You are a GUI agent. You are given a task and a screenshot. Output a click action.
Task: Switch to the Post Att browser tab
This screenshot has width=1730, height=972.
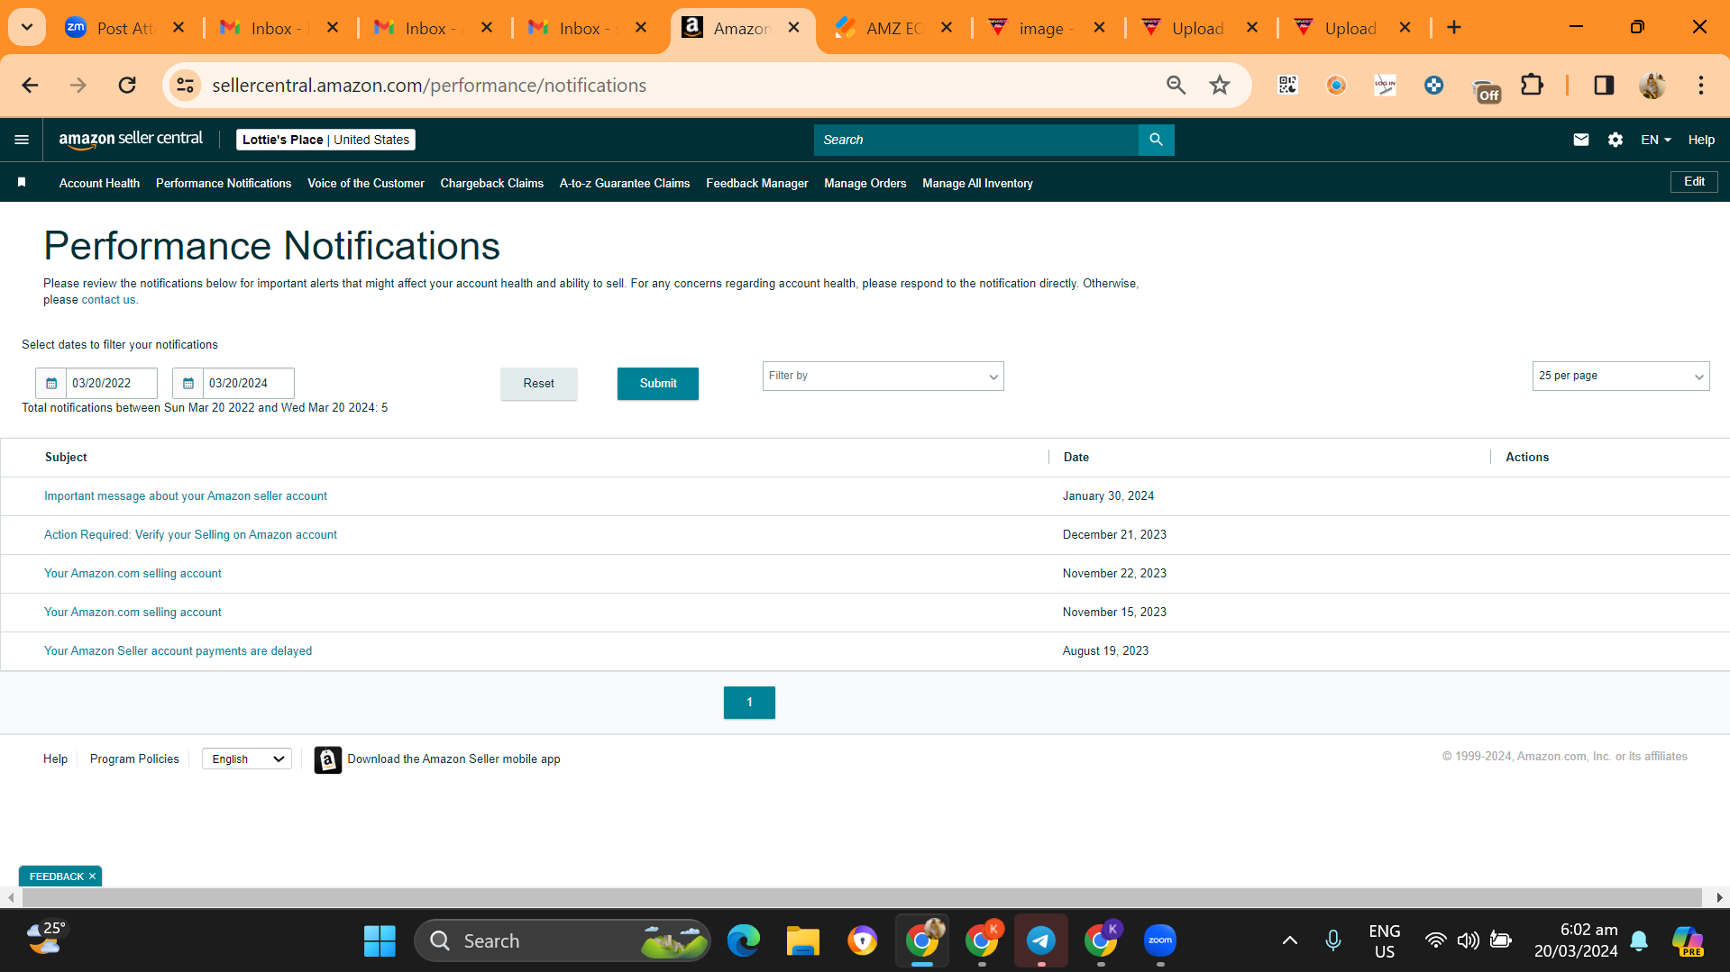click(124, 27)
